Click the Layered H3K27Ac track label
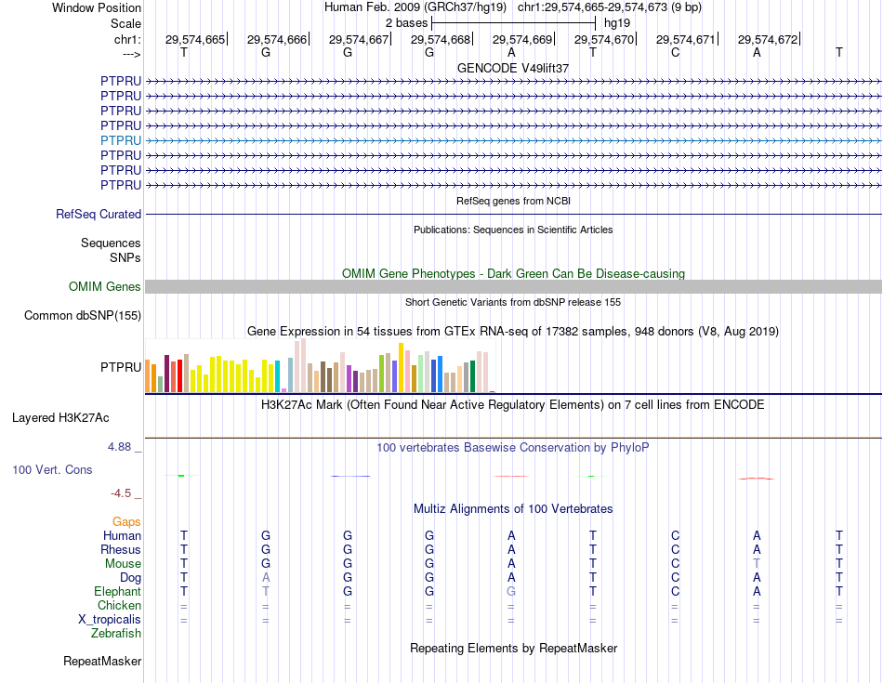The image size is (883, 683). tap(60, 418)
